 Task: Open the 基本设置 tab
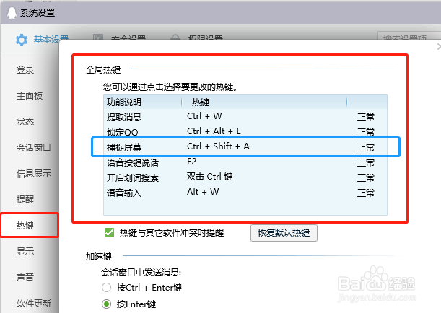(51, 40)
